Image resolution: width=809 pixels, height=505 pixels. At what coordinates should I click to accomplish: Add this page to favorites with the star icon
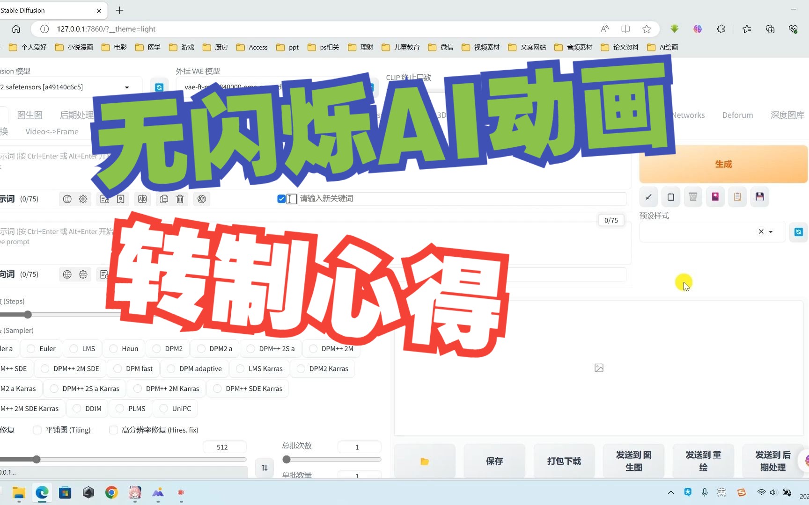pos(647,29)
